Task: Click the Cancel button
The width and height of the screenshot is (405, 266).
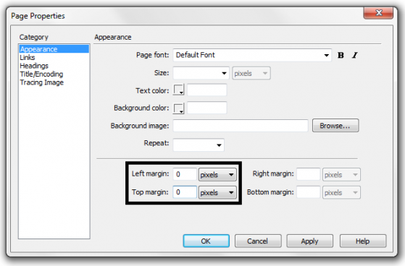Action: (x=258, y=241)
